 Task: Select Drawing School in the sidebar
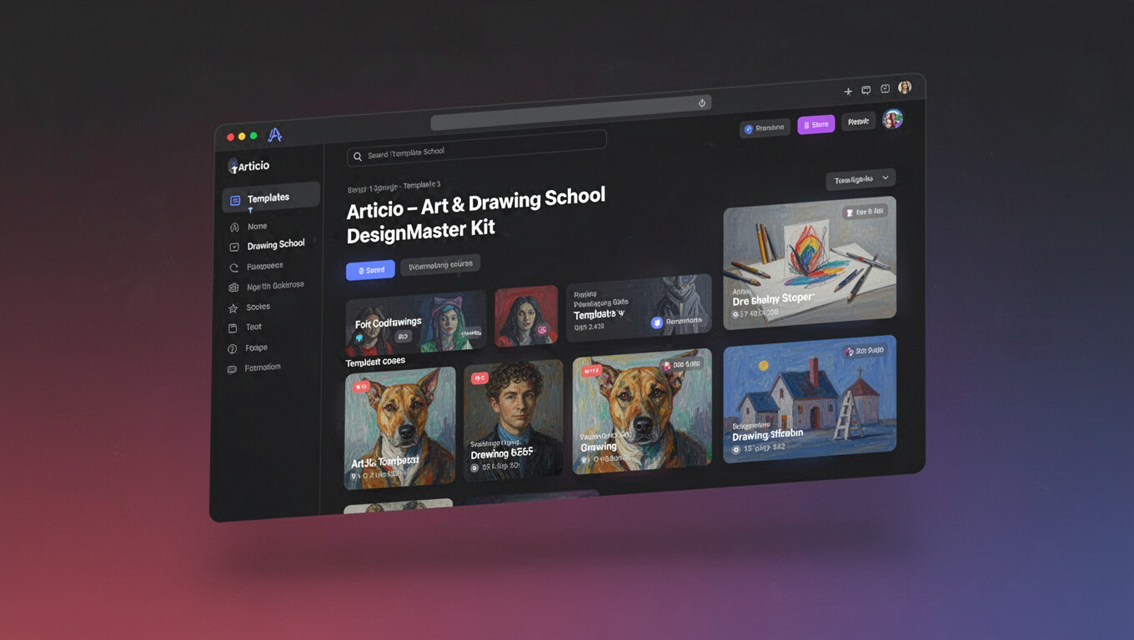(x=275, y=245)
